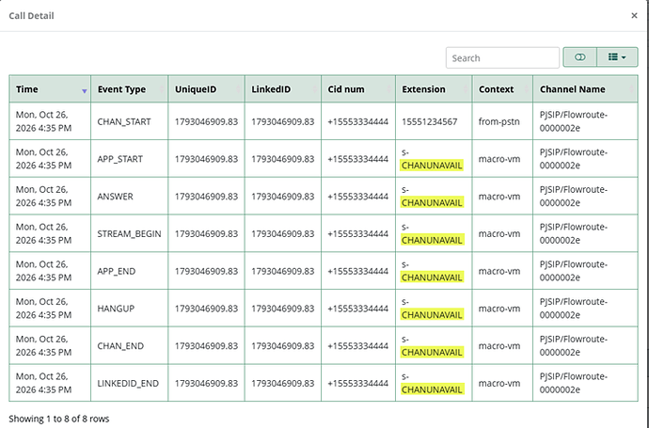This screenshot has width=649, height=428.
Task: Click the Cid num in the CHAN_START row
Action: click(x=358, y=121)
